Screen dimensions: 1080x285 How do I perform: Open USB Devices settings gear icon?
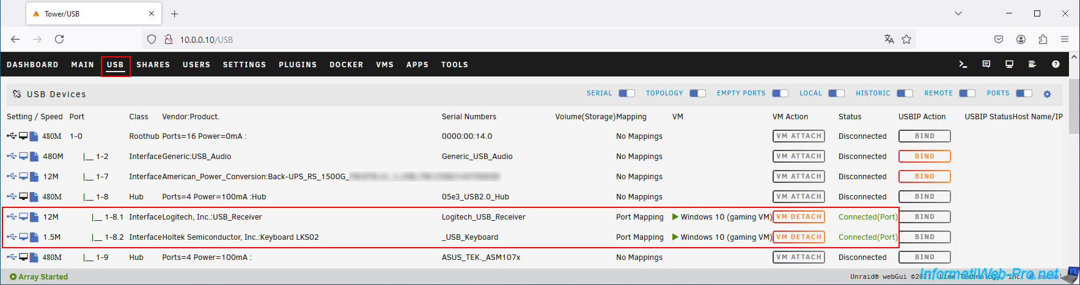(1047, 94)
